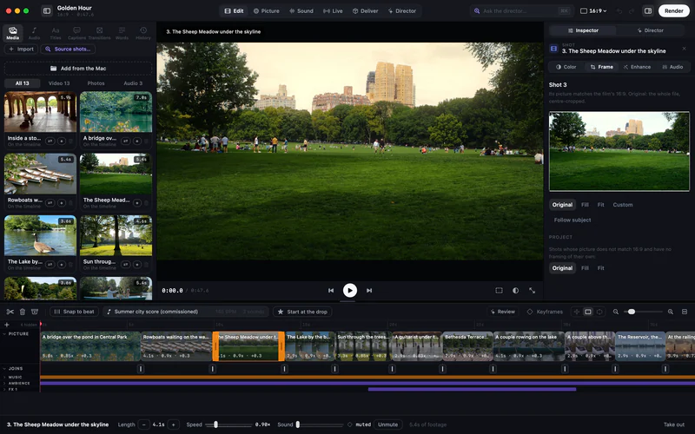Select the highlighted frame mode icon
This screenshot has width=695, height=434.
(x=588, y=312)
